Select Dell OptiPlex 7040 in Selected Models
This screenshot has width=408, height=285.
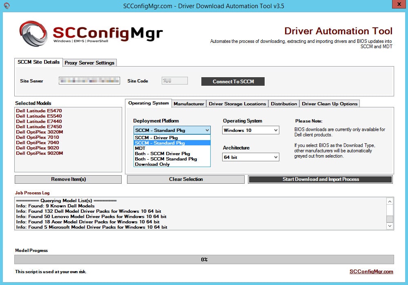click(38, 142)
